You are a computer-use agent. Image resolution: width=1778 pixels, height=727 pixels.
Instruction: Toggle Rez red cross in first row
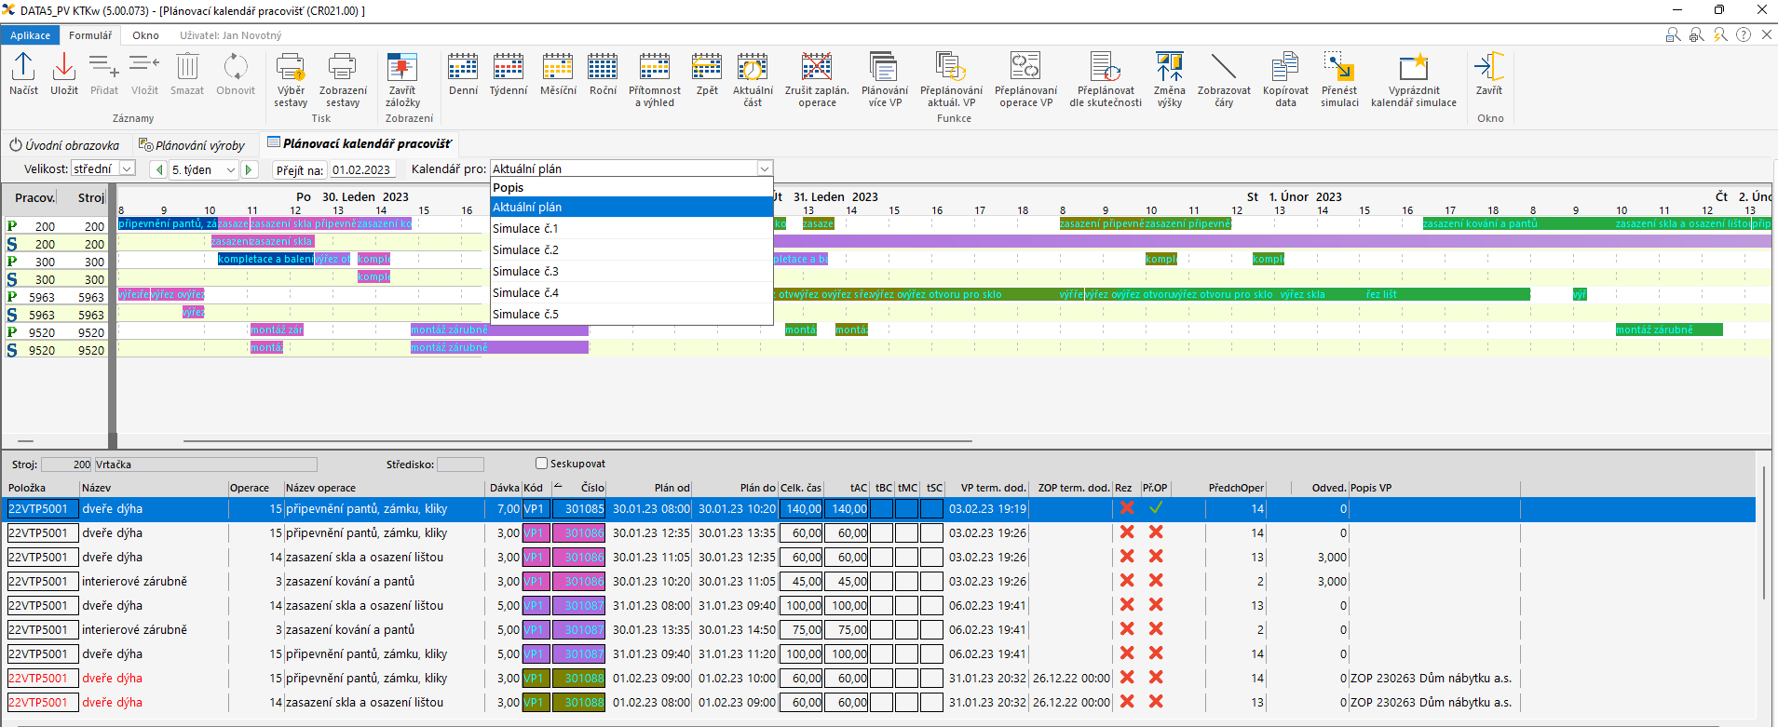point(1127,508)
